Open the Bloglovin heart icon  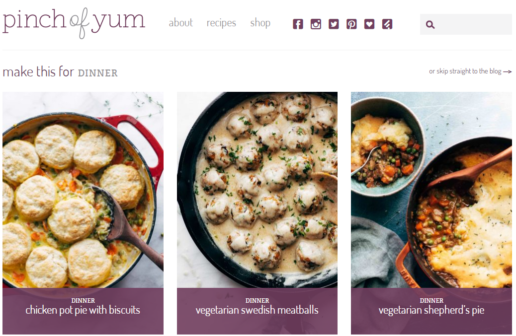pyautogui.click(x=369, y=24)
